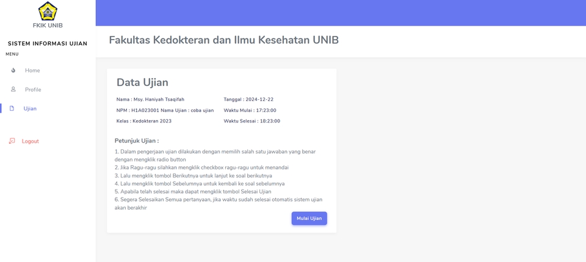Click the Home flame icon
The width and height of the screenshot is (586, 262).
[13, 70]
